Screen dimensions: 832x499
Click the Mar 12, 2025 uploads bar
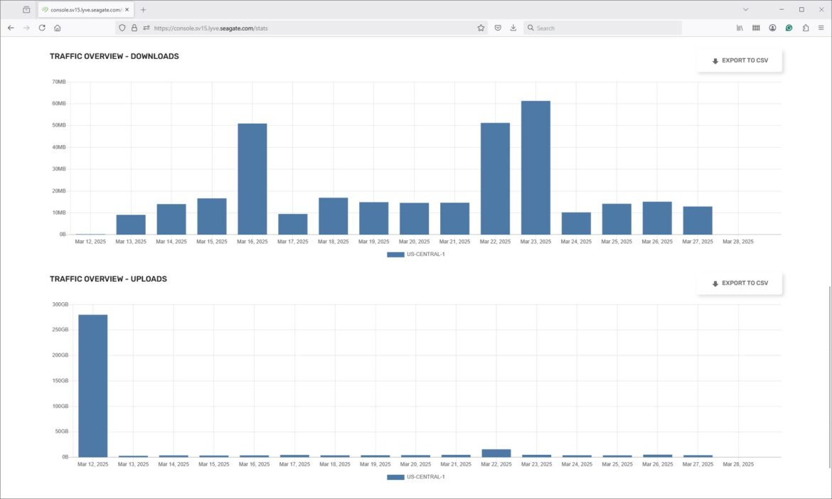[x=93, y=386]
